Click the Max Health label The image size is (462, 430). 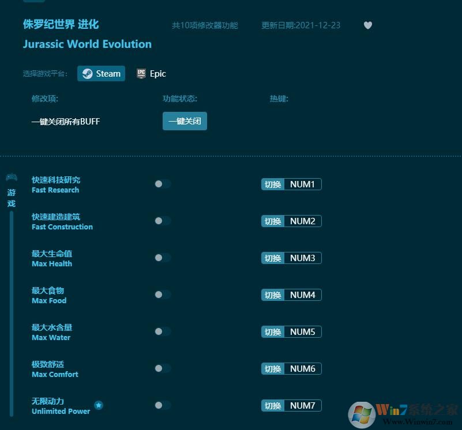tap(52, 263)
